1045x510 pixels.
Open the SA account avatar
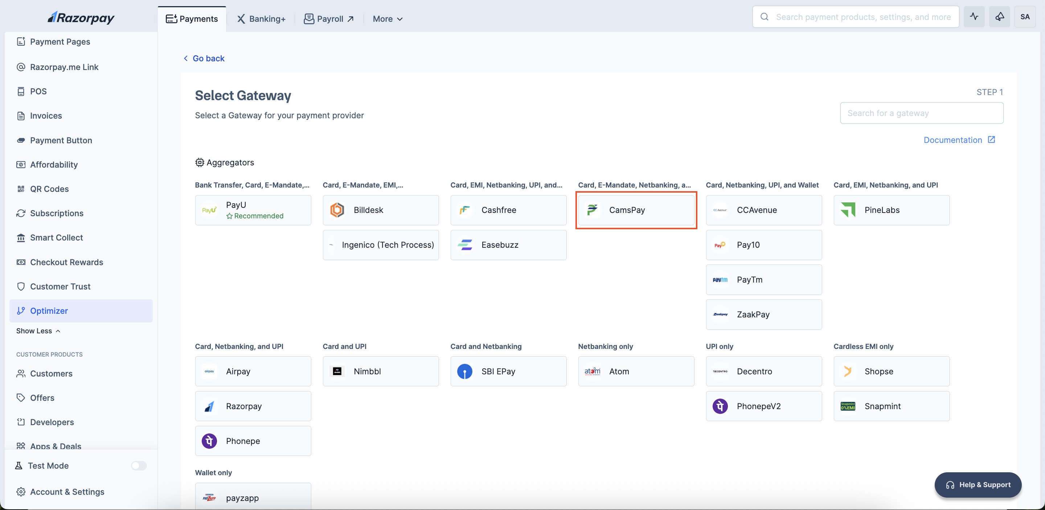point(1025,17)
